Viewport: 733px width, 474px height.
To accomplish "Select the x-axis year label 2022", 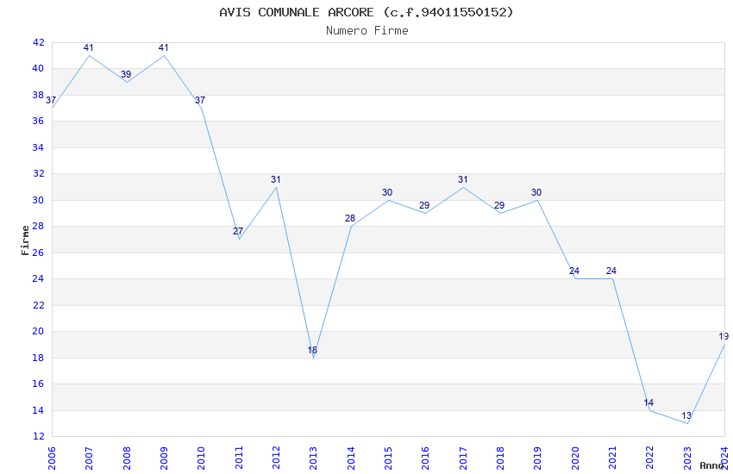I will point(650,458).
